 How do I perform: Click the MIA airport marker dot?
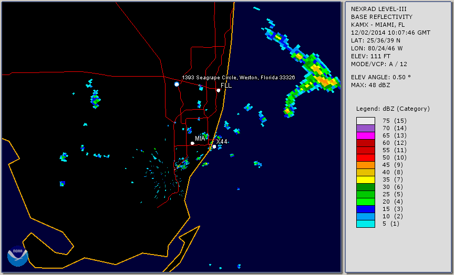192,143
